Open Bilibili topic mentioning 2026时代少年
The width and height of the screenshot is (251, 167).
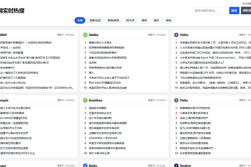click(x=37, y=88)
